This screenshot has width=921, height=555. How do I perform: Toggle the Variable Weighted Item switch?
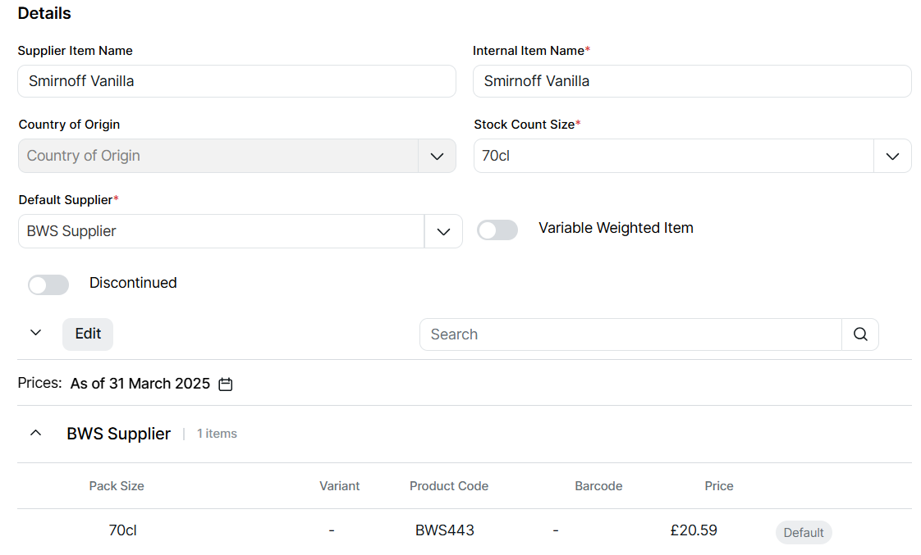tap(497, 230)
